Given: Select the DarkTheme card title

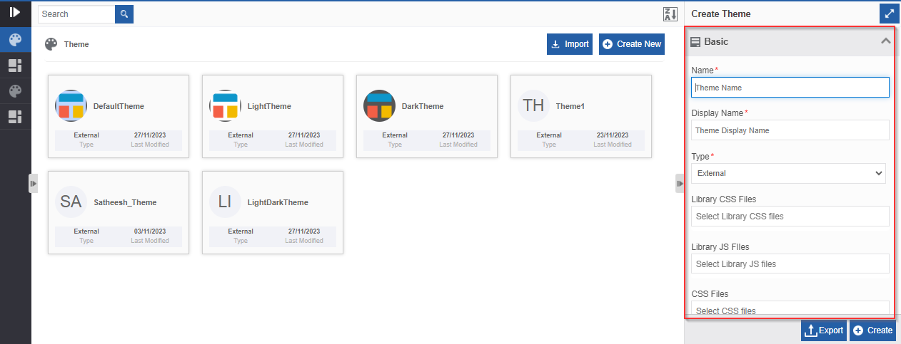Looking at the screenshot, I should pos(423,106).
